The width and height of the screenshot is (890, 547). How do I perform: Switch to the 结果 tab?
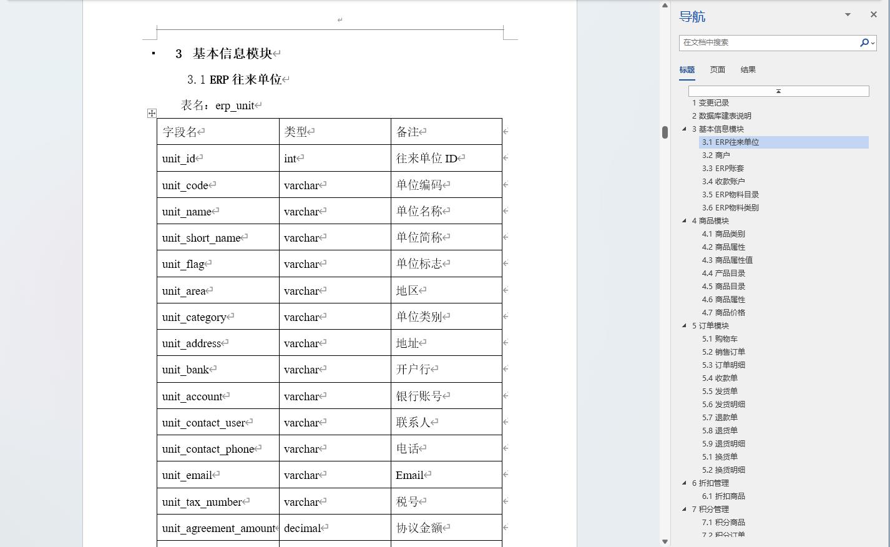tap(748, 70)
